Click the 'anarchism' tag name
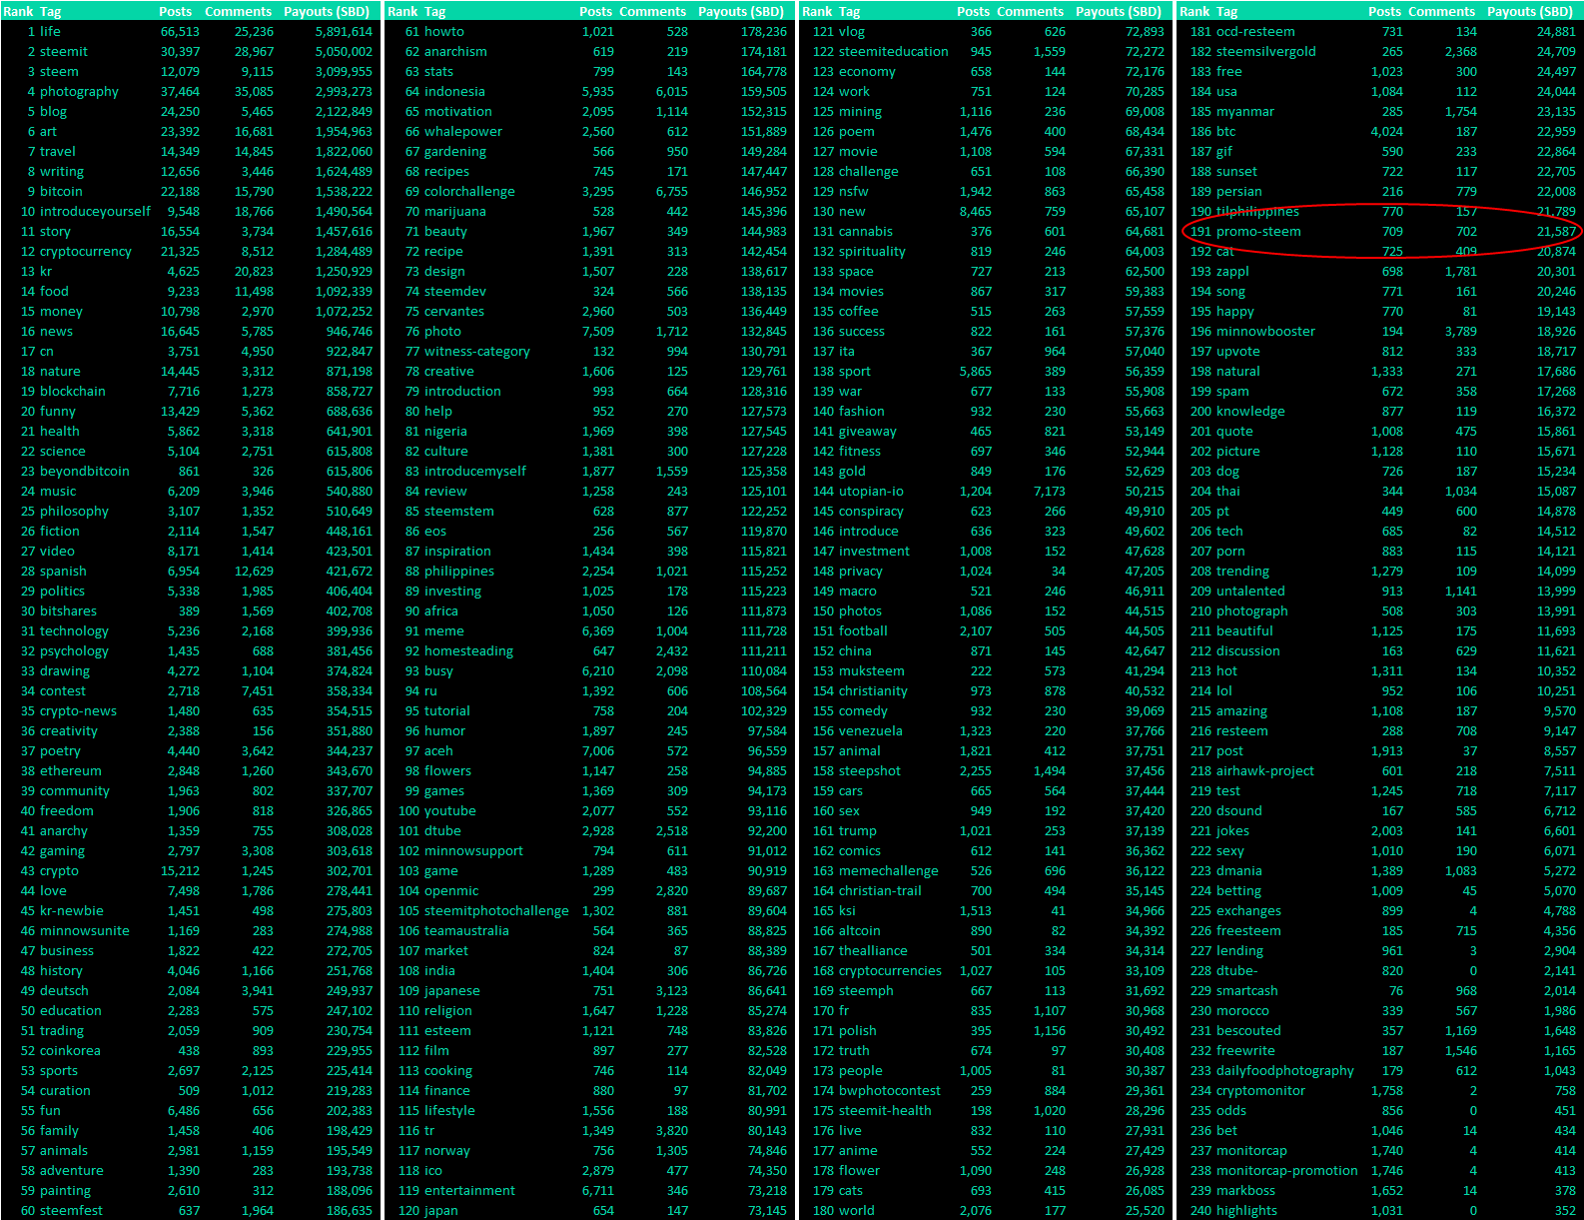This screenshot has height=1220, width=1584. click(x=455, y=51)
